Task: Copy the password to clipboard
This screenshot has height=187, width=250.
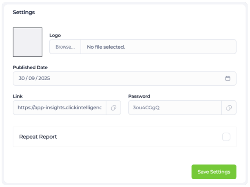Action: click(229, 108)
